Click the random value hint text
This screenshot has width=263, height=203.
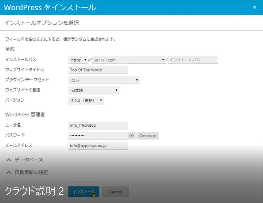coord(60,39)
